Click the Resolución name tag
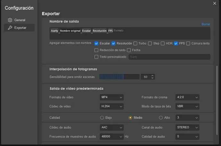The image size is (221, 146). coord(100,31)
